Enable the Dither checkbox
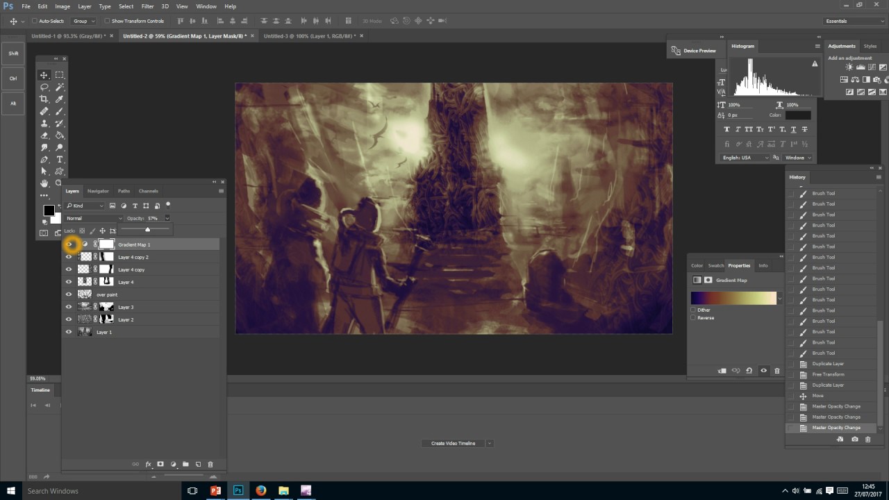The width and height of the screenshot is (889, 500). 693,310
